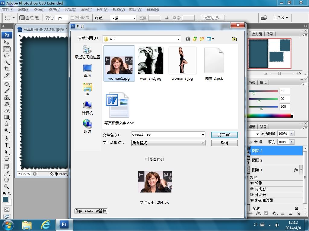Image resolution: width=309 pixels, height=231 pixels.
Task: Delete layer with trash icon in Layers panel
Action: click(x=299, y=213)
